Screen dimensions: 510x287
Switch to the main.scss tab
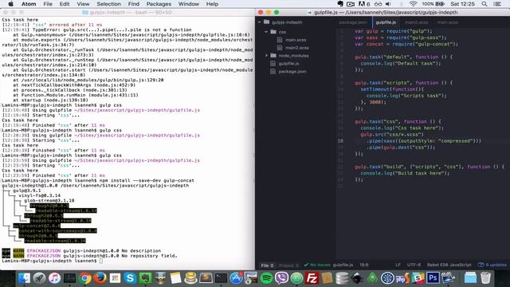coord(448,22)
